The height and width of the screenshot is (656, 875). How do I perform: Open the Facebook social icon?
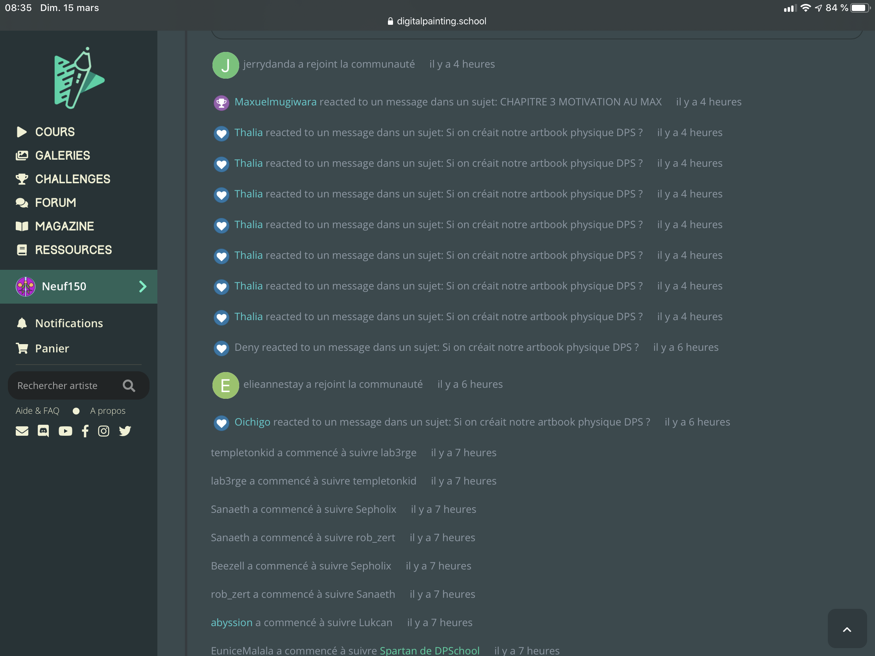point(85,431)
